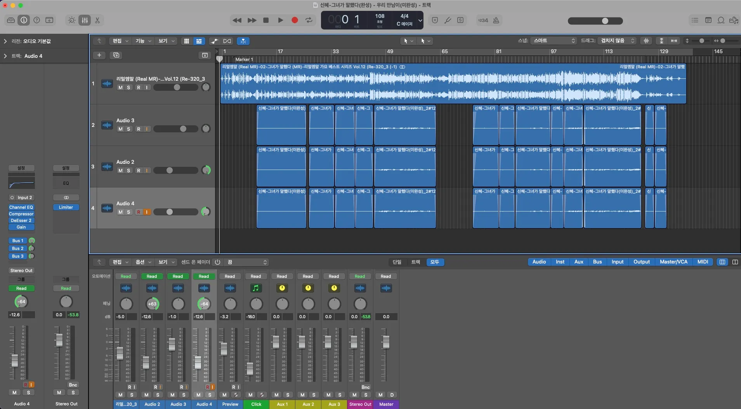741x409 pixels.
Task: Toggle the Mixer button in toolbar
Action: (x=85, y=20)
